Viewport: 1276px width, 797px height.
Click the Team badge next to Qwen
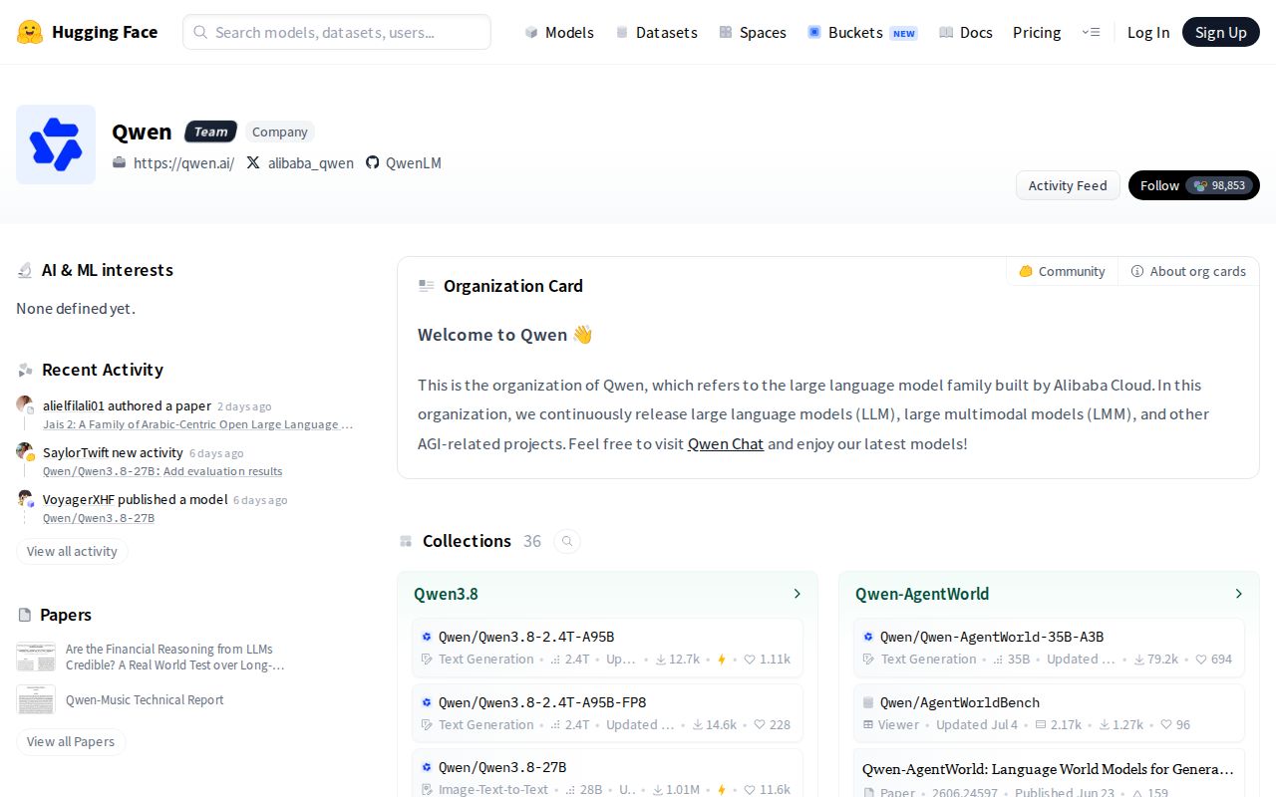pyautogui.click(x=210, y=132)
